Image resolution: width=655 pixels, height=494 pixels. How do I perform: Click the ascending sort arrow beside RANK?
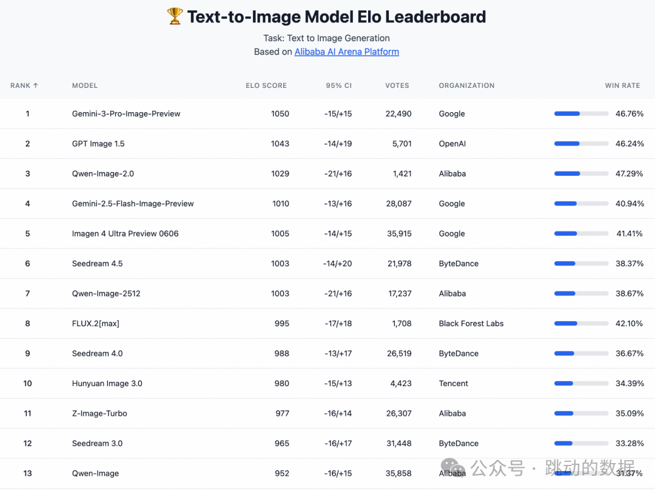[x=36, y=85]
